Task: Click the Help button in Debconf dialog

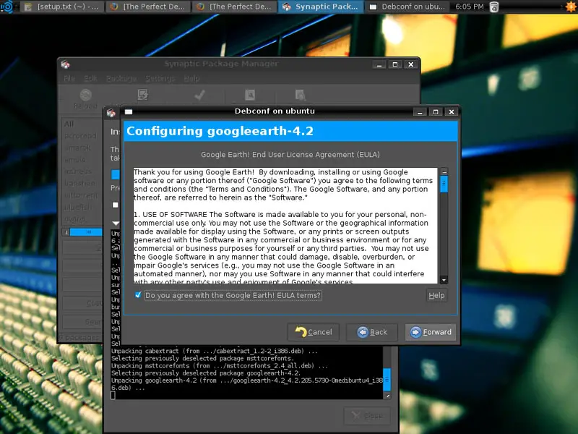Action: pos(437,295)
